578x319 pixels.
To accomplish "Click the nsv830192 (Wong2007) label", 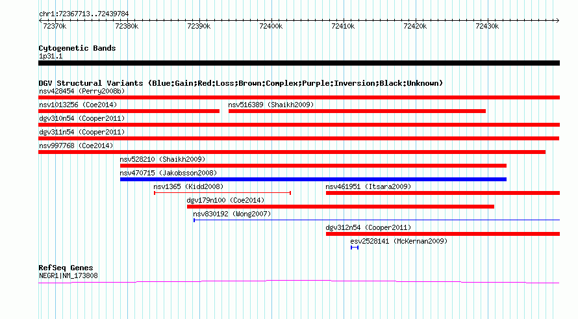I will click(232, 214).
